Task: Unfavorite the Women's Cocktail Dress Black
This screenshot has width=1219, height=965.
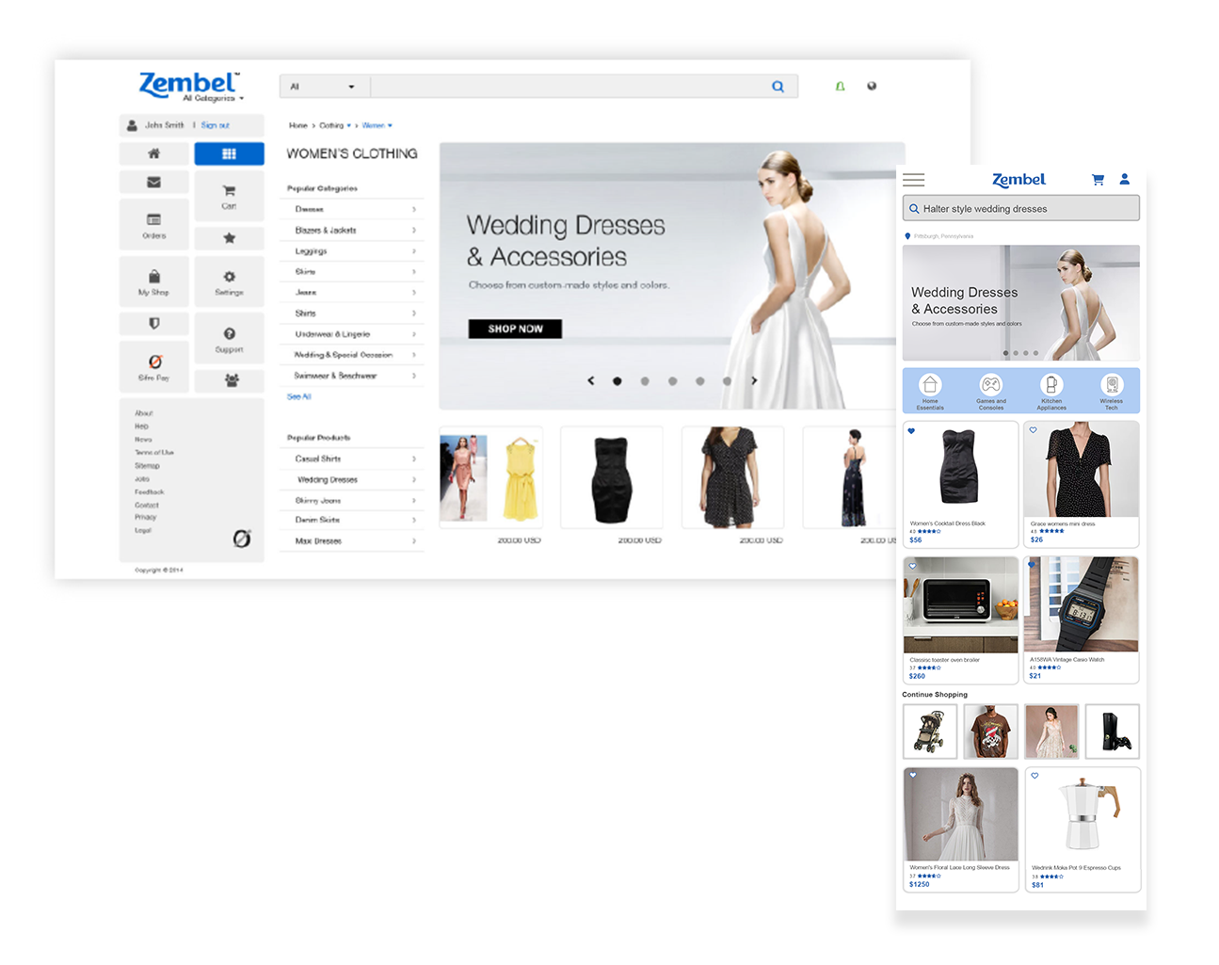Action: pos(911,431)
